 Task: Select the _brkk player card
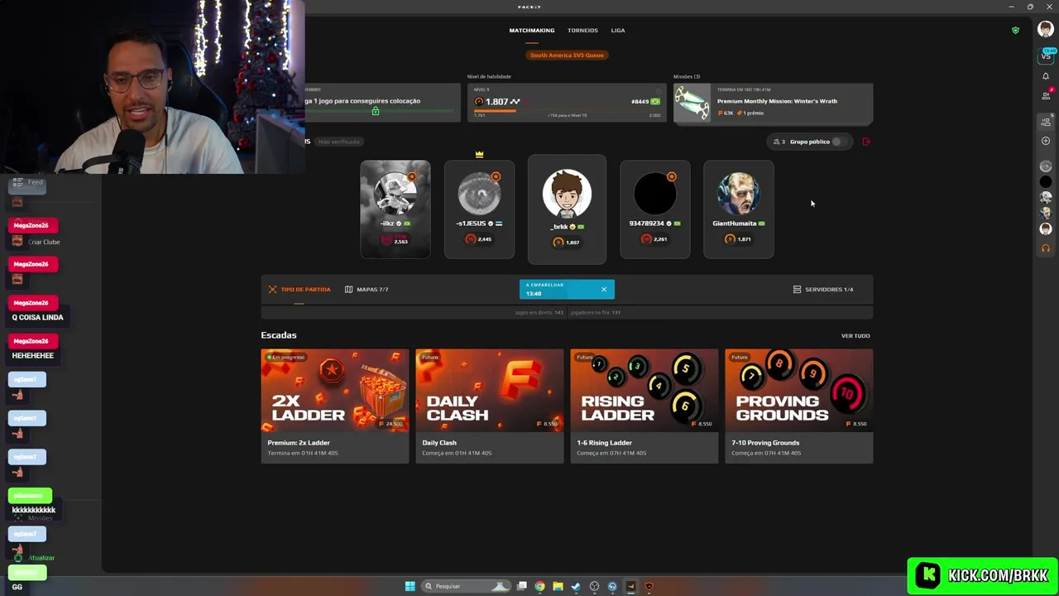(x=567, y=209)
